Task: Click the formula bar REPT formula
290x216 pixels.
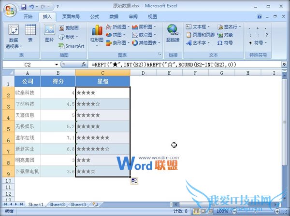Action: (x=164, y=65)
